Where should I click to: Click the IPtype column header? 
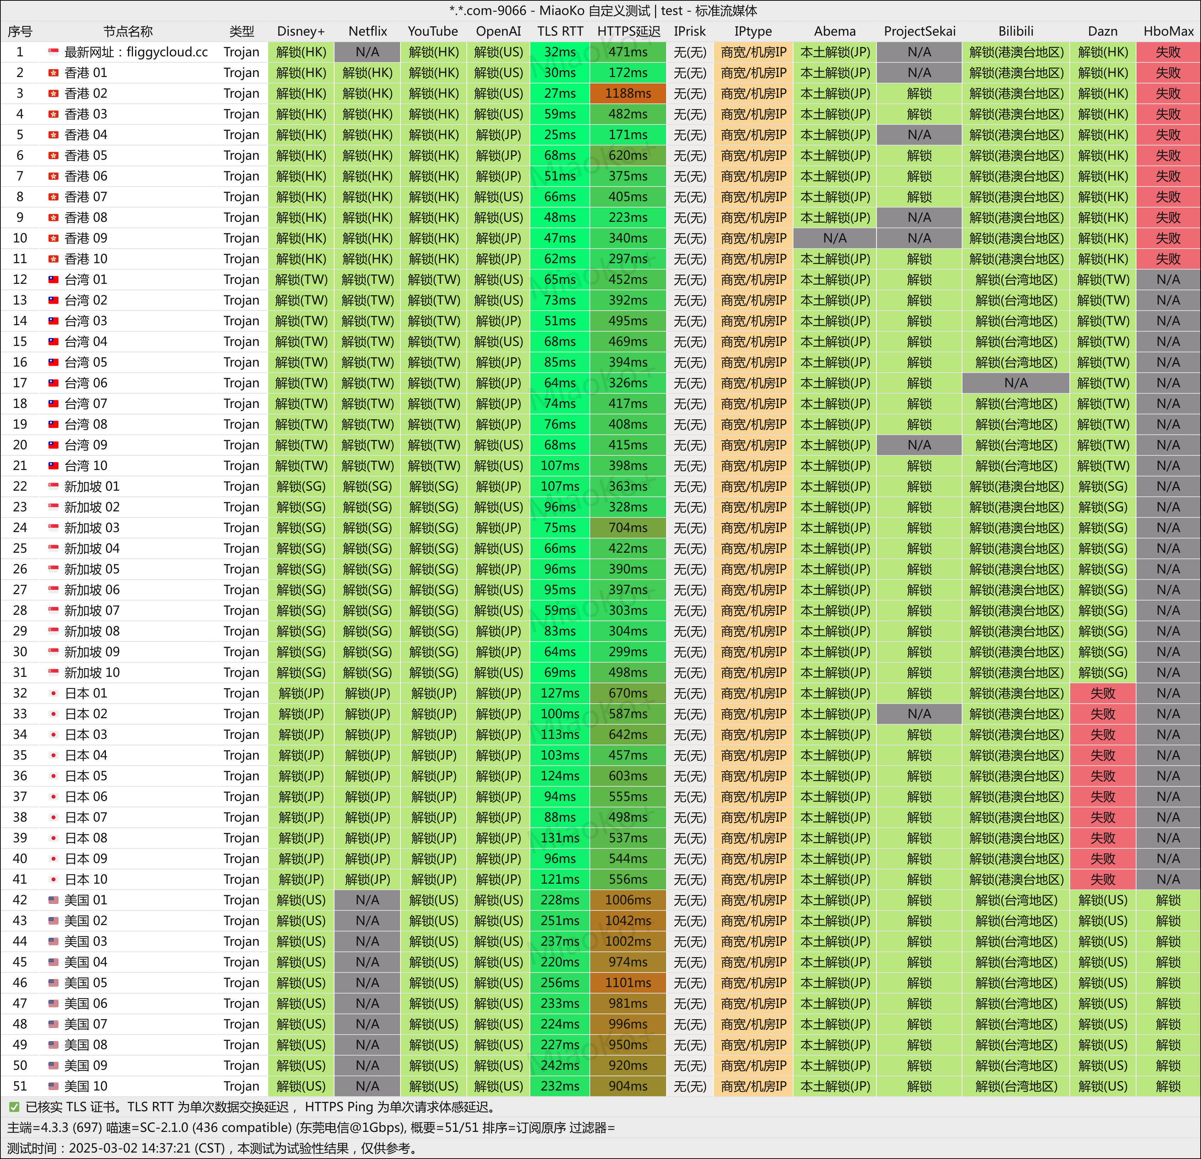tap(753, 31)
